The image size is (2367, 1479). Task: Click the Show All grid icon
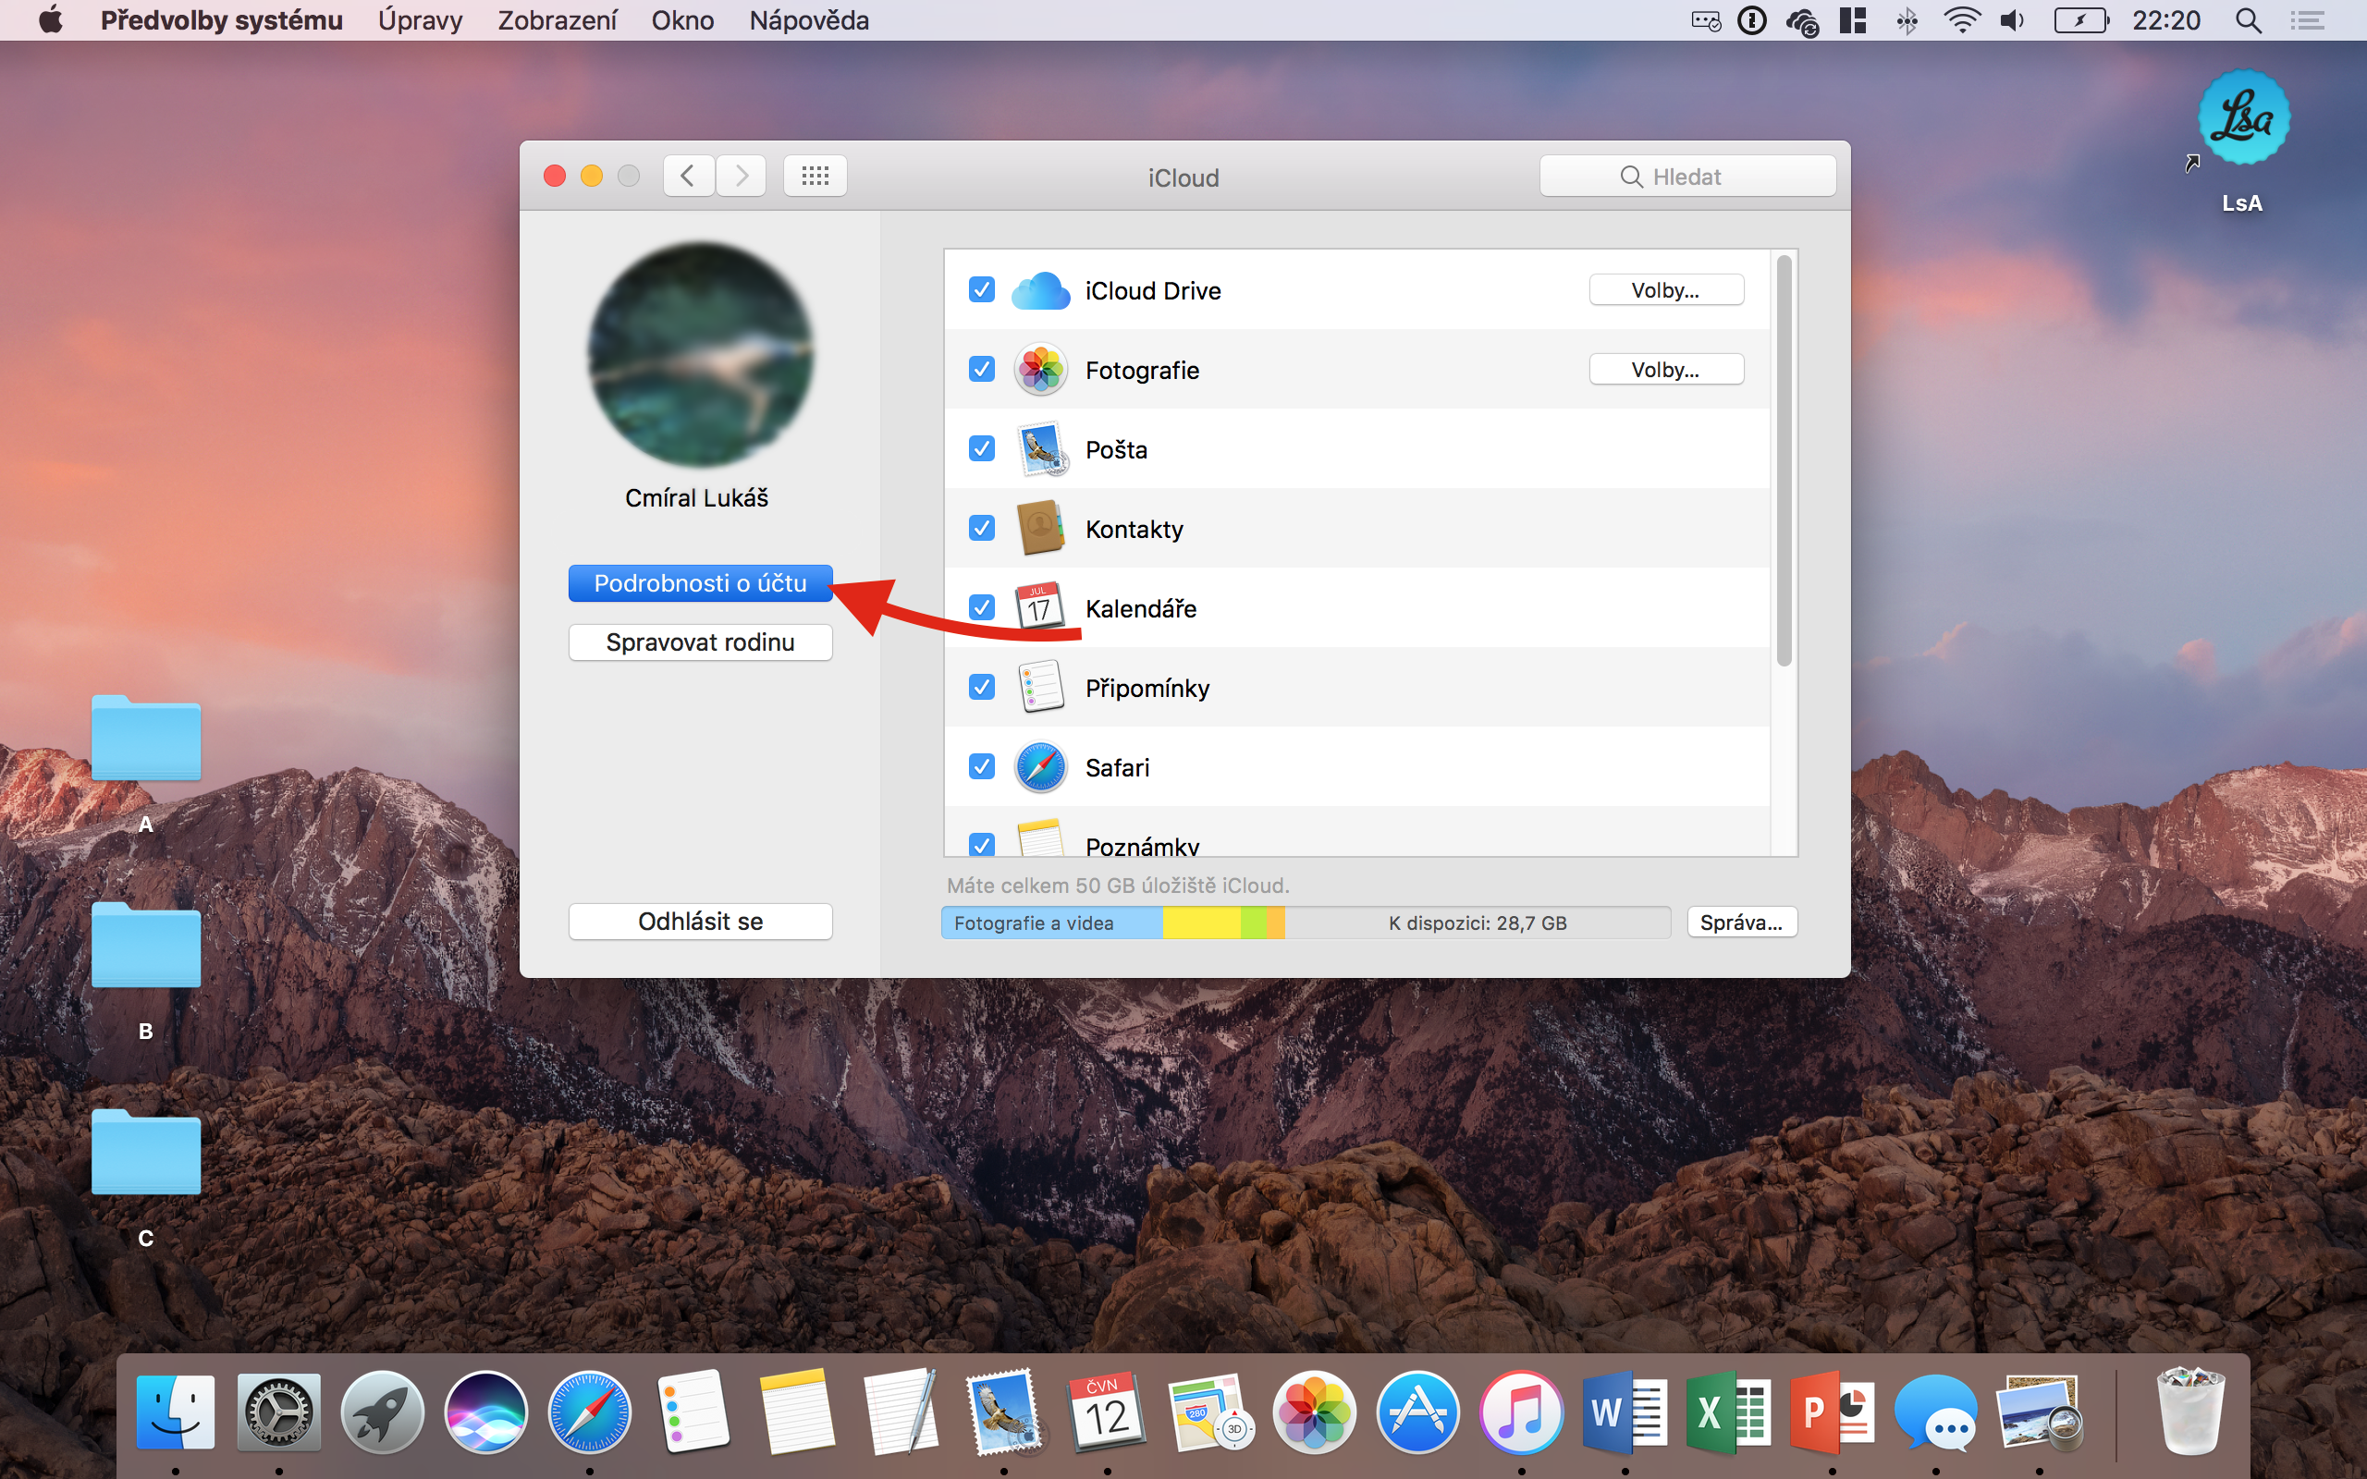pos(815,176)
